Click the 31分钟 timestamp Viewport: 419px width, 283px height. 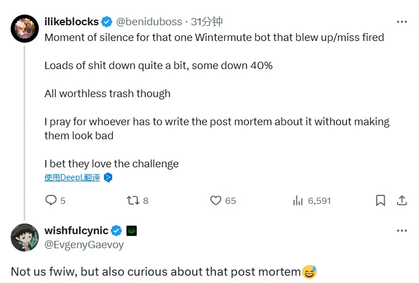coord(206,22)
